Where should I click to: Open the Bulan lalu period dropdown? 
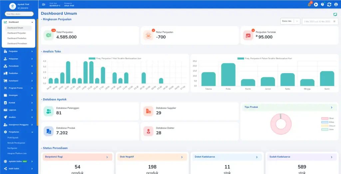pos(290,21)
